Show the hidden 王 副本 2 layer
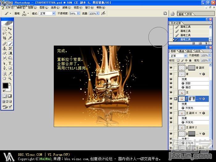 [x=171, y=127]
